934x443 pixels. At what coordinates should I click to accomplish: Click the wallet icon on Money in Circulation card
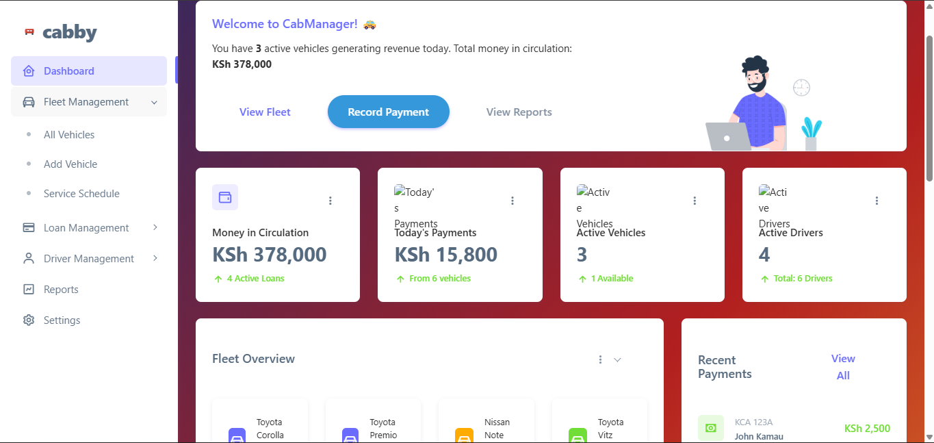[224, 197]
